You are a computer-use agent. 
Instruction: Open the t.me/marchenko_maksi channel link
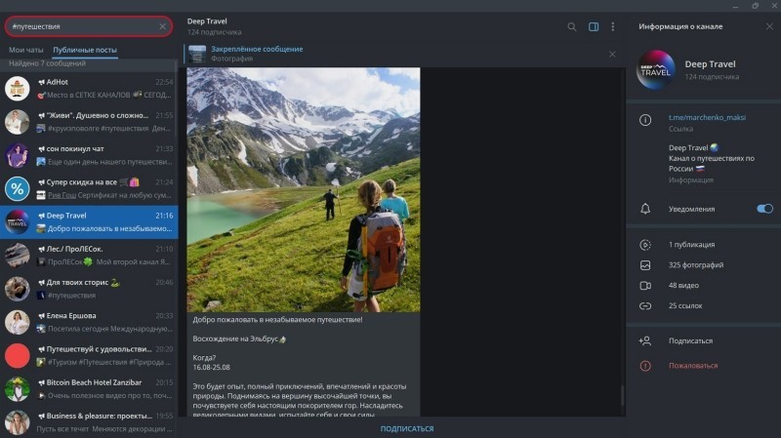click(707, 117)
